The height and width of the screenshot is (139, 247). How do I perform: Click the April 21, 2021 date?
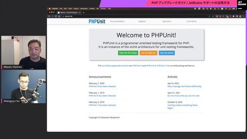174,93
